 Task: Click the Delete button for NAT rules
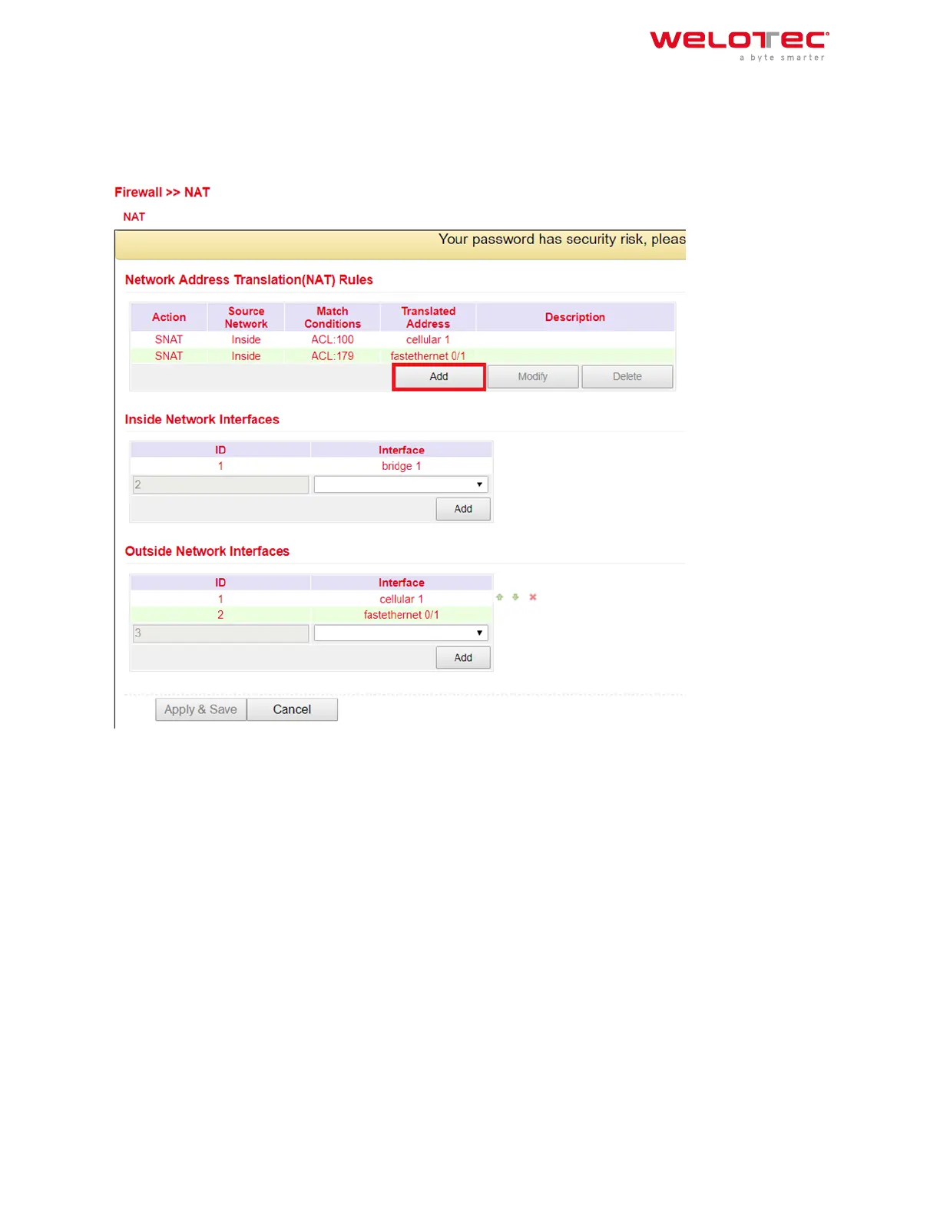pos(627,377)
